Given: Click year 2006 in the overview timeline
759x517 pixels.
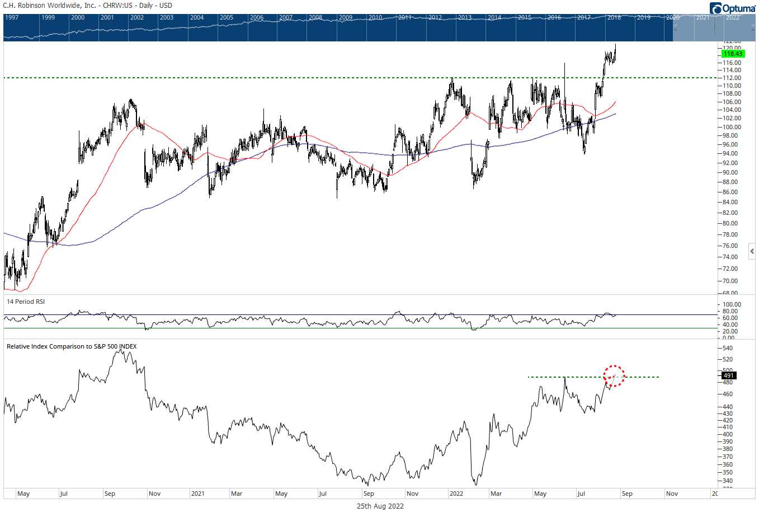Looking at the screenshot, I should (257, 18).
